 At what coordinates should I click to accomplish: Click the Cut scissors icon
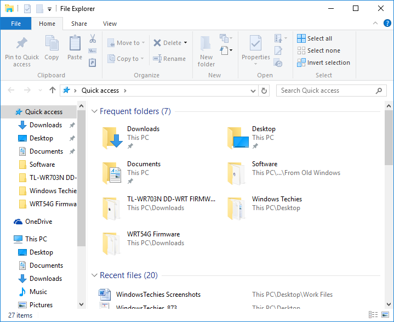point(93,38)
